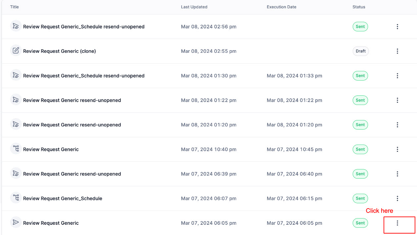Sort by the Execution Date column header
Screen dimensions: 417x235
click(282, 7)
